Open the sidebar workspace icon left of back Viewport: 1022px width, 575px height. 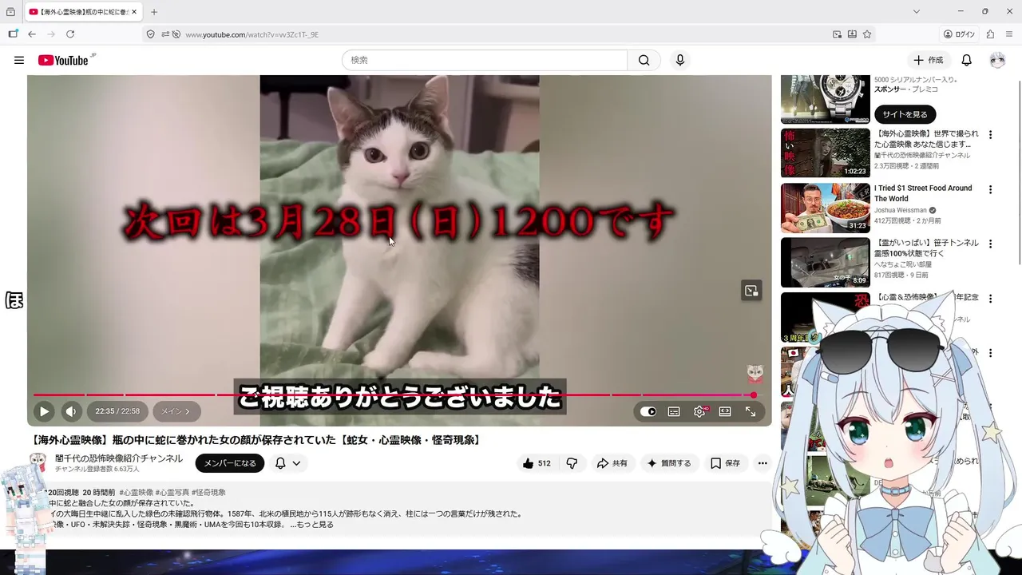point(13,34)
